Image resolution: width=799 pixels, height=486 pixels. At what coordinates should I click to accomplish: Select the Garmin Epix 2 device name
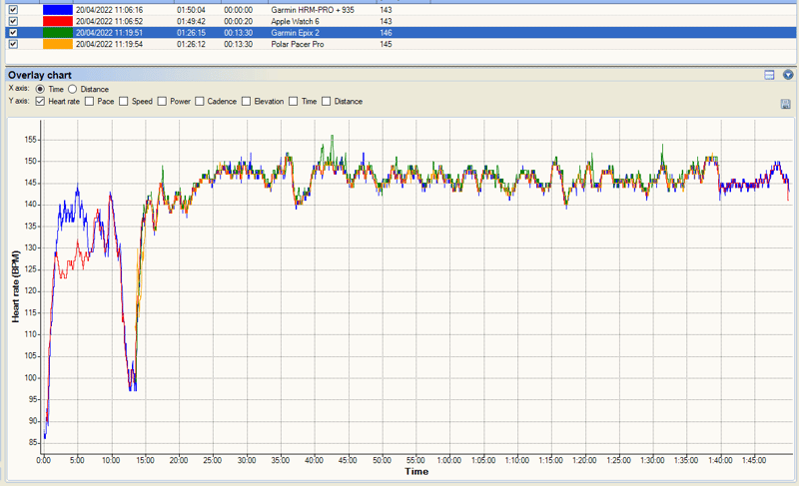[295, 33]
